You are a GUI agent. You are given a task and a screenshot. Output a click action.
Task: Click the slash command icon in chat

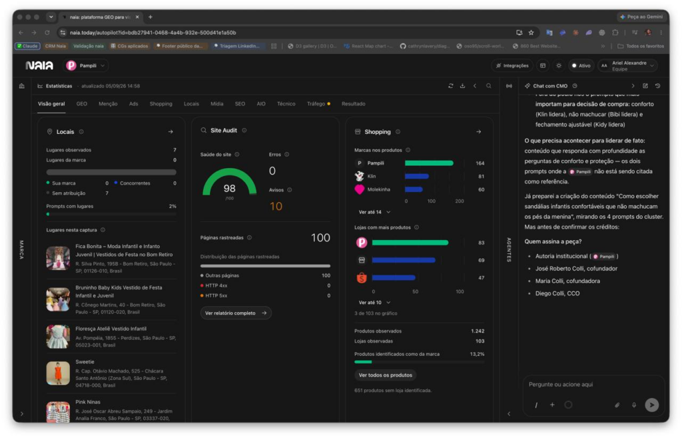coord(536,405)
